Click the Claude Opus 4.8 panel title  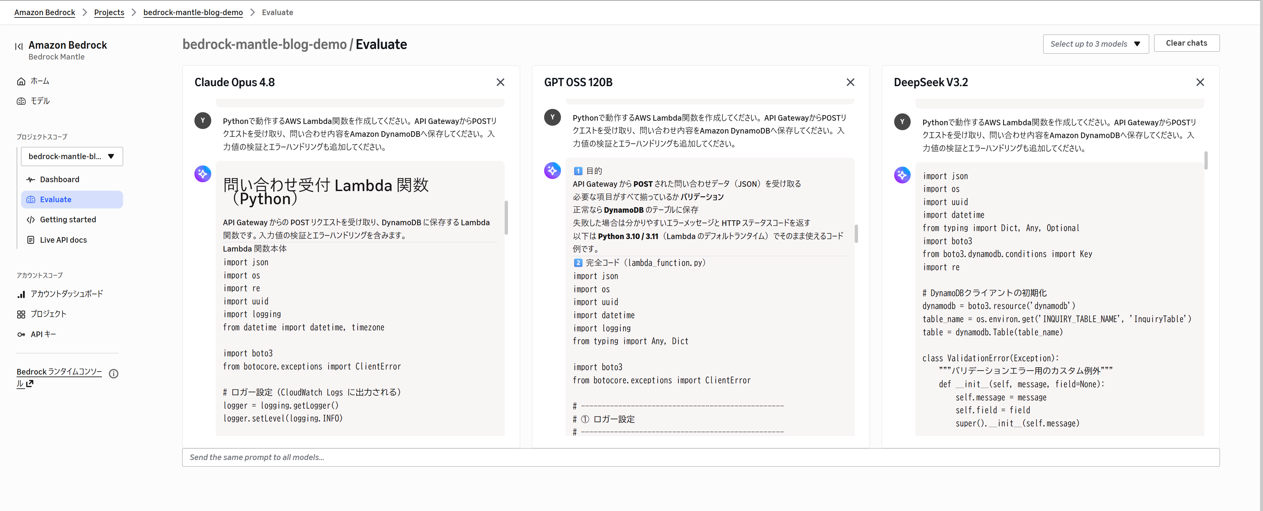234,82
